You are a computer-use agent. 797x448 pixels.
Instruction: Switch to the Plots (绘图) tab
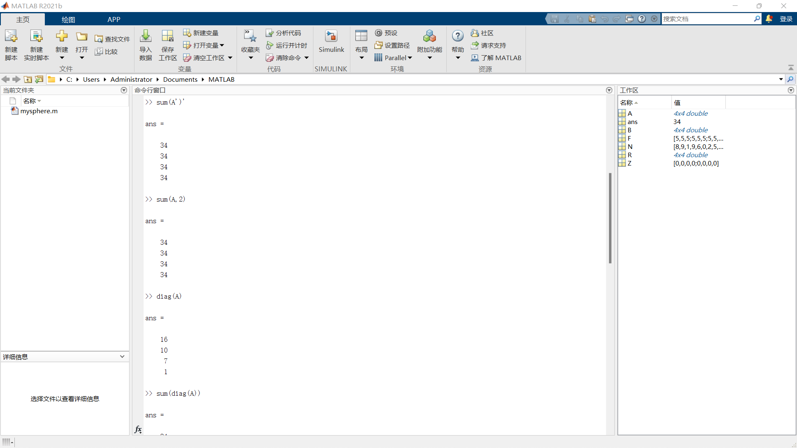click(68, 19)
